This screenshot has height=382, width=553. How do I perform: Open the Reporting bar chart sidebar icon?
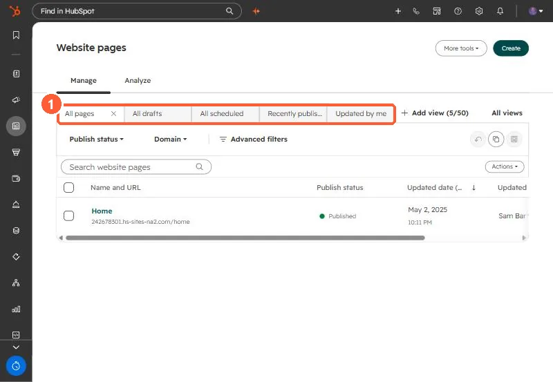[16, 309]
